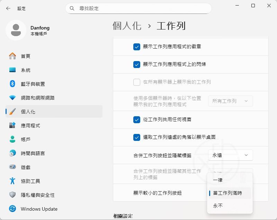This screenshot has width=277, height=220.
Task: Click inside the 尋找設定 search field
Action: pos(138,8)
